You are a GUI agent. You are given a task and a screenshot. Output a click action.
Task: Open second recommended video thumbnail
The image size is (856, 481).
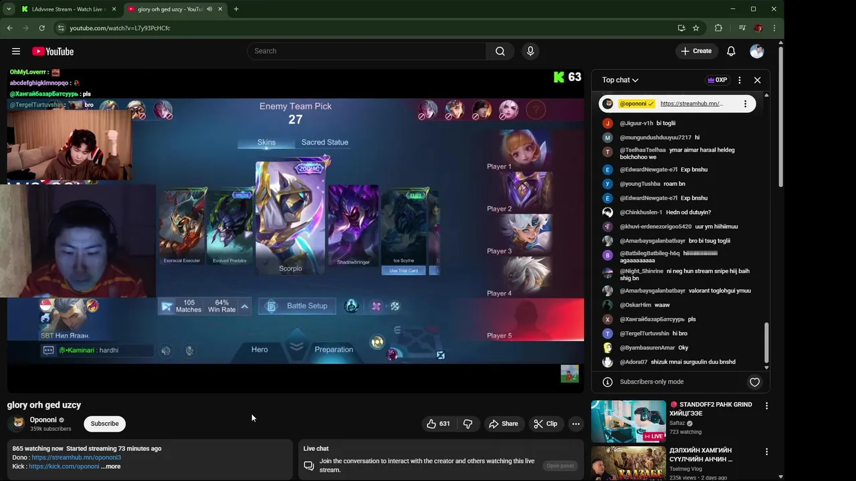pos(628,464)
